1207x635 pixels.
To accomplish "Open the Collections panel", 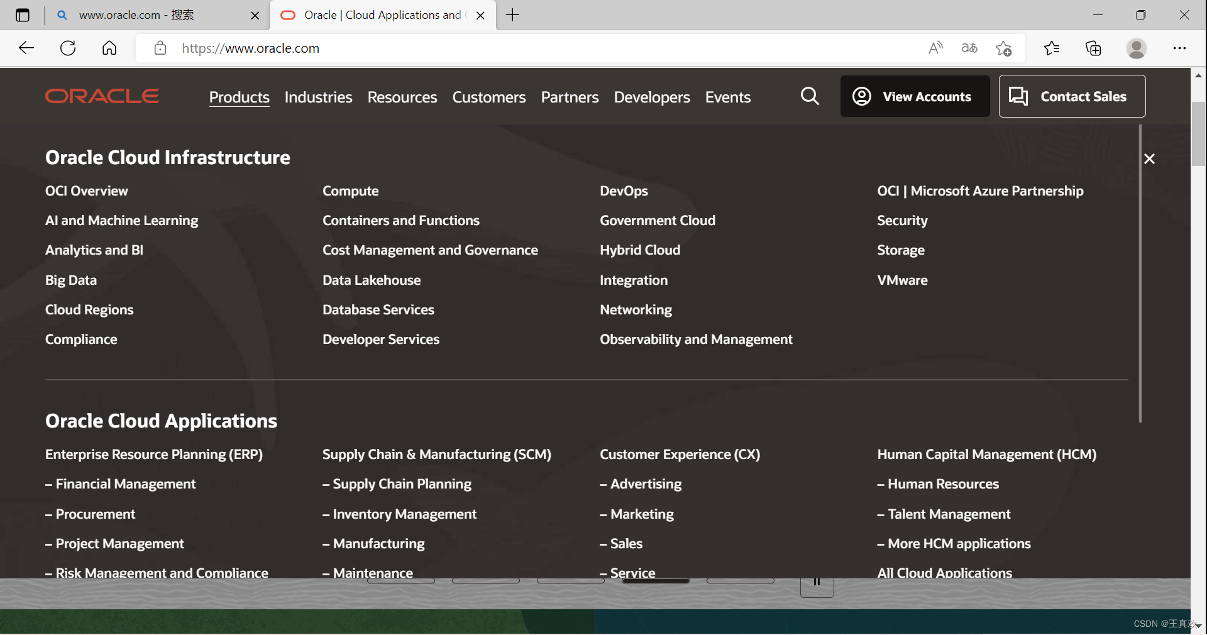I will [1093, 48].
